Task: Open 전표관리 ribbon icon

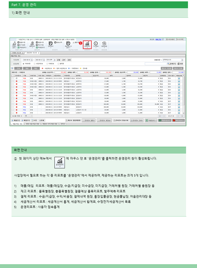Action: (x=51, y=45)
